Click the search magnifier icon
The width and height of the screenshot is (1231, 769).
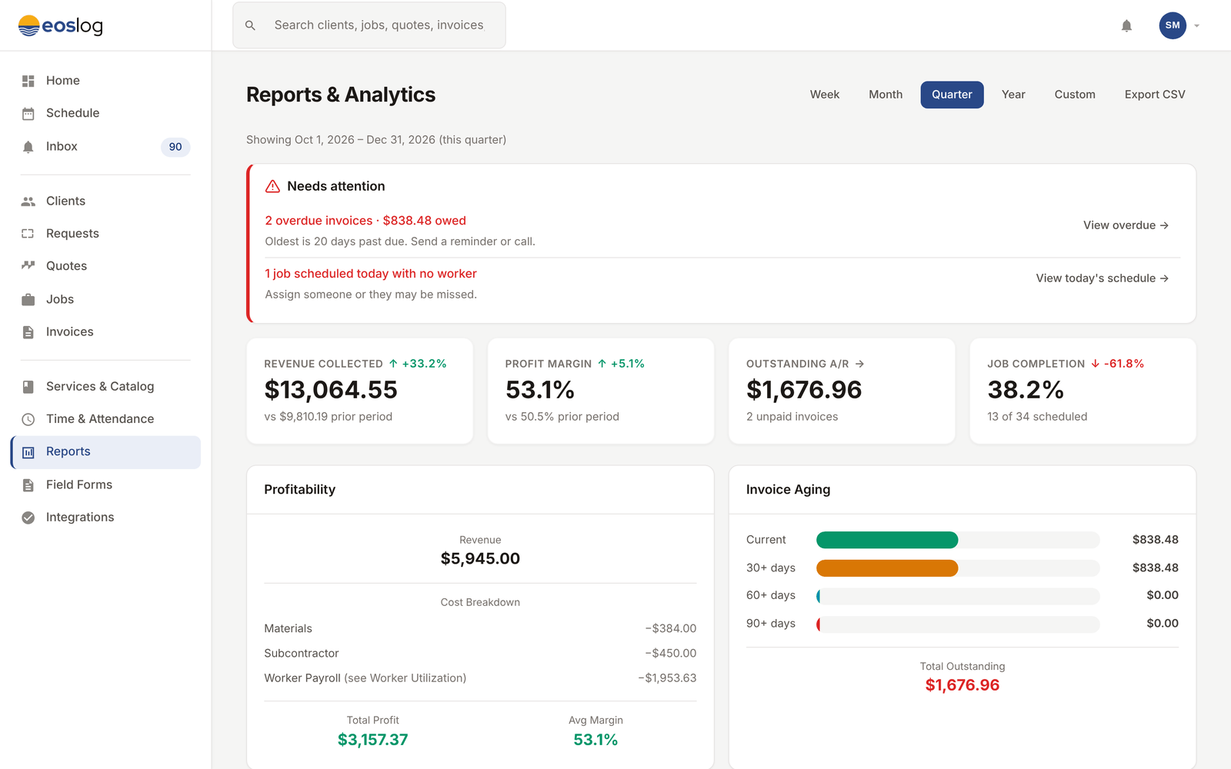click(250, 25)
